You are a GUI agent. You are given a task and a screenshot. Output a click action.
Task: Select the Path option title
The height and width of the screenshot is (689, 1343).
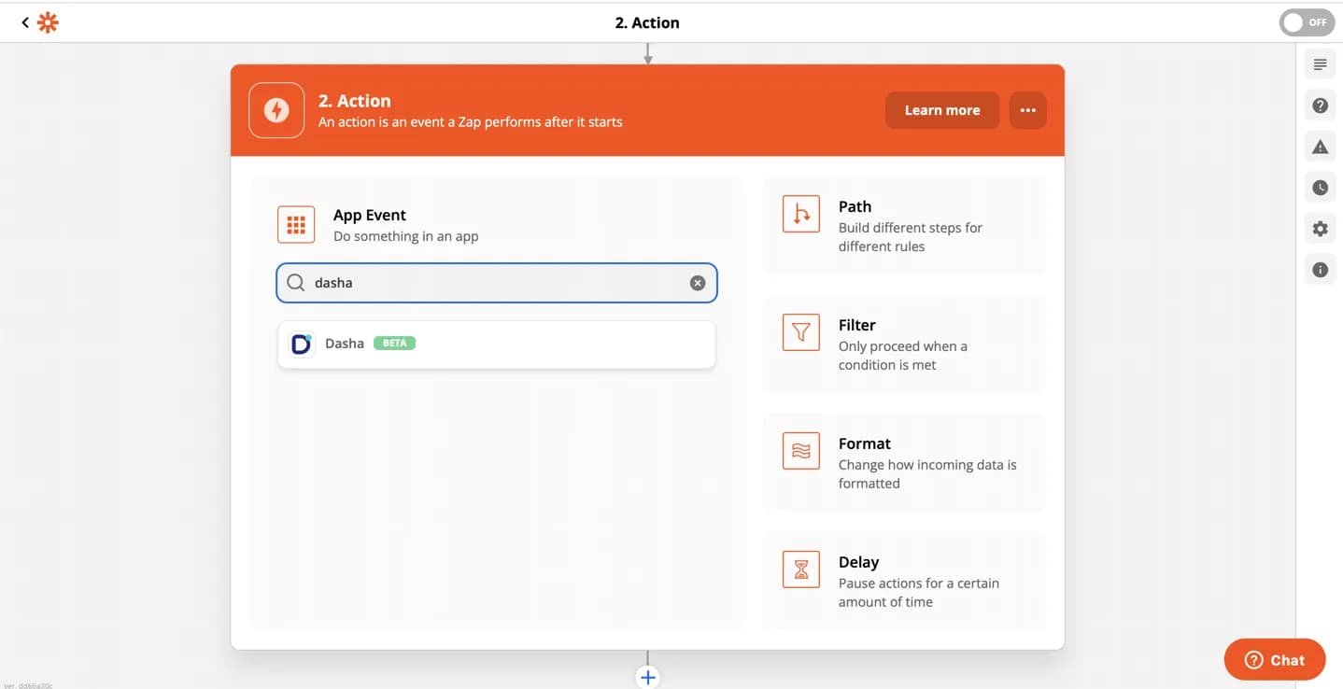tap(855, 206)
